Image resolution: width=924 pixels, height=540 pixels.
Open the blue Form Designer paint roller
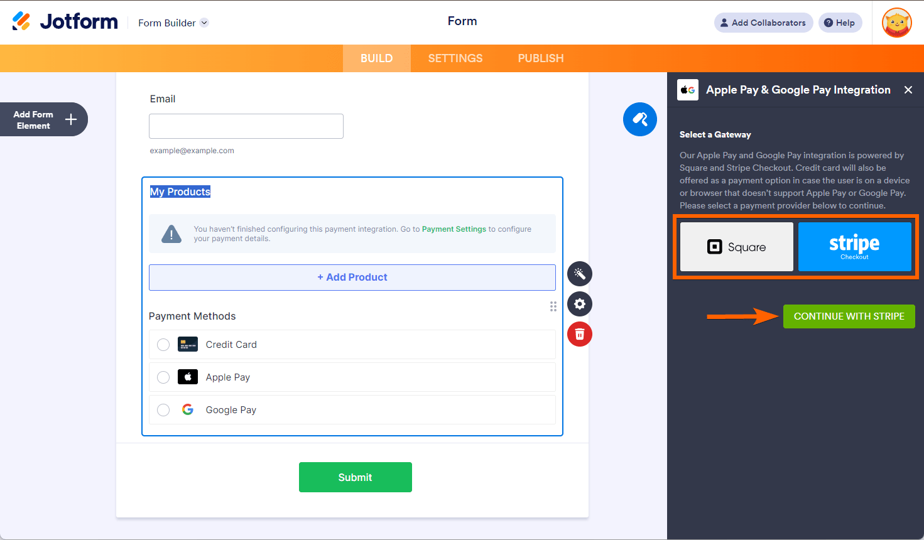pos(640,119)
